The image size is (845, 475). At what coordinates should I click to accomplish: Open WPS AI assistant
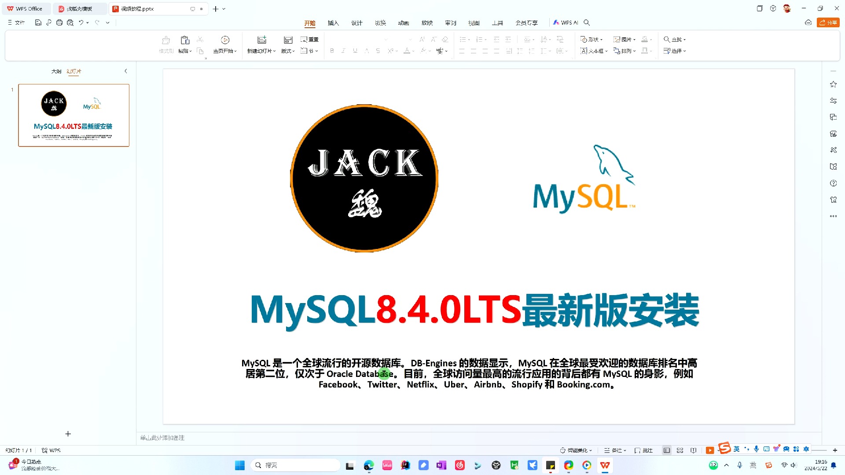tap(568, 22)
